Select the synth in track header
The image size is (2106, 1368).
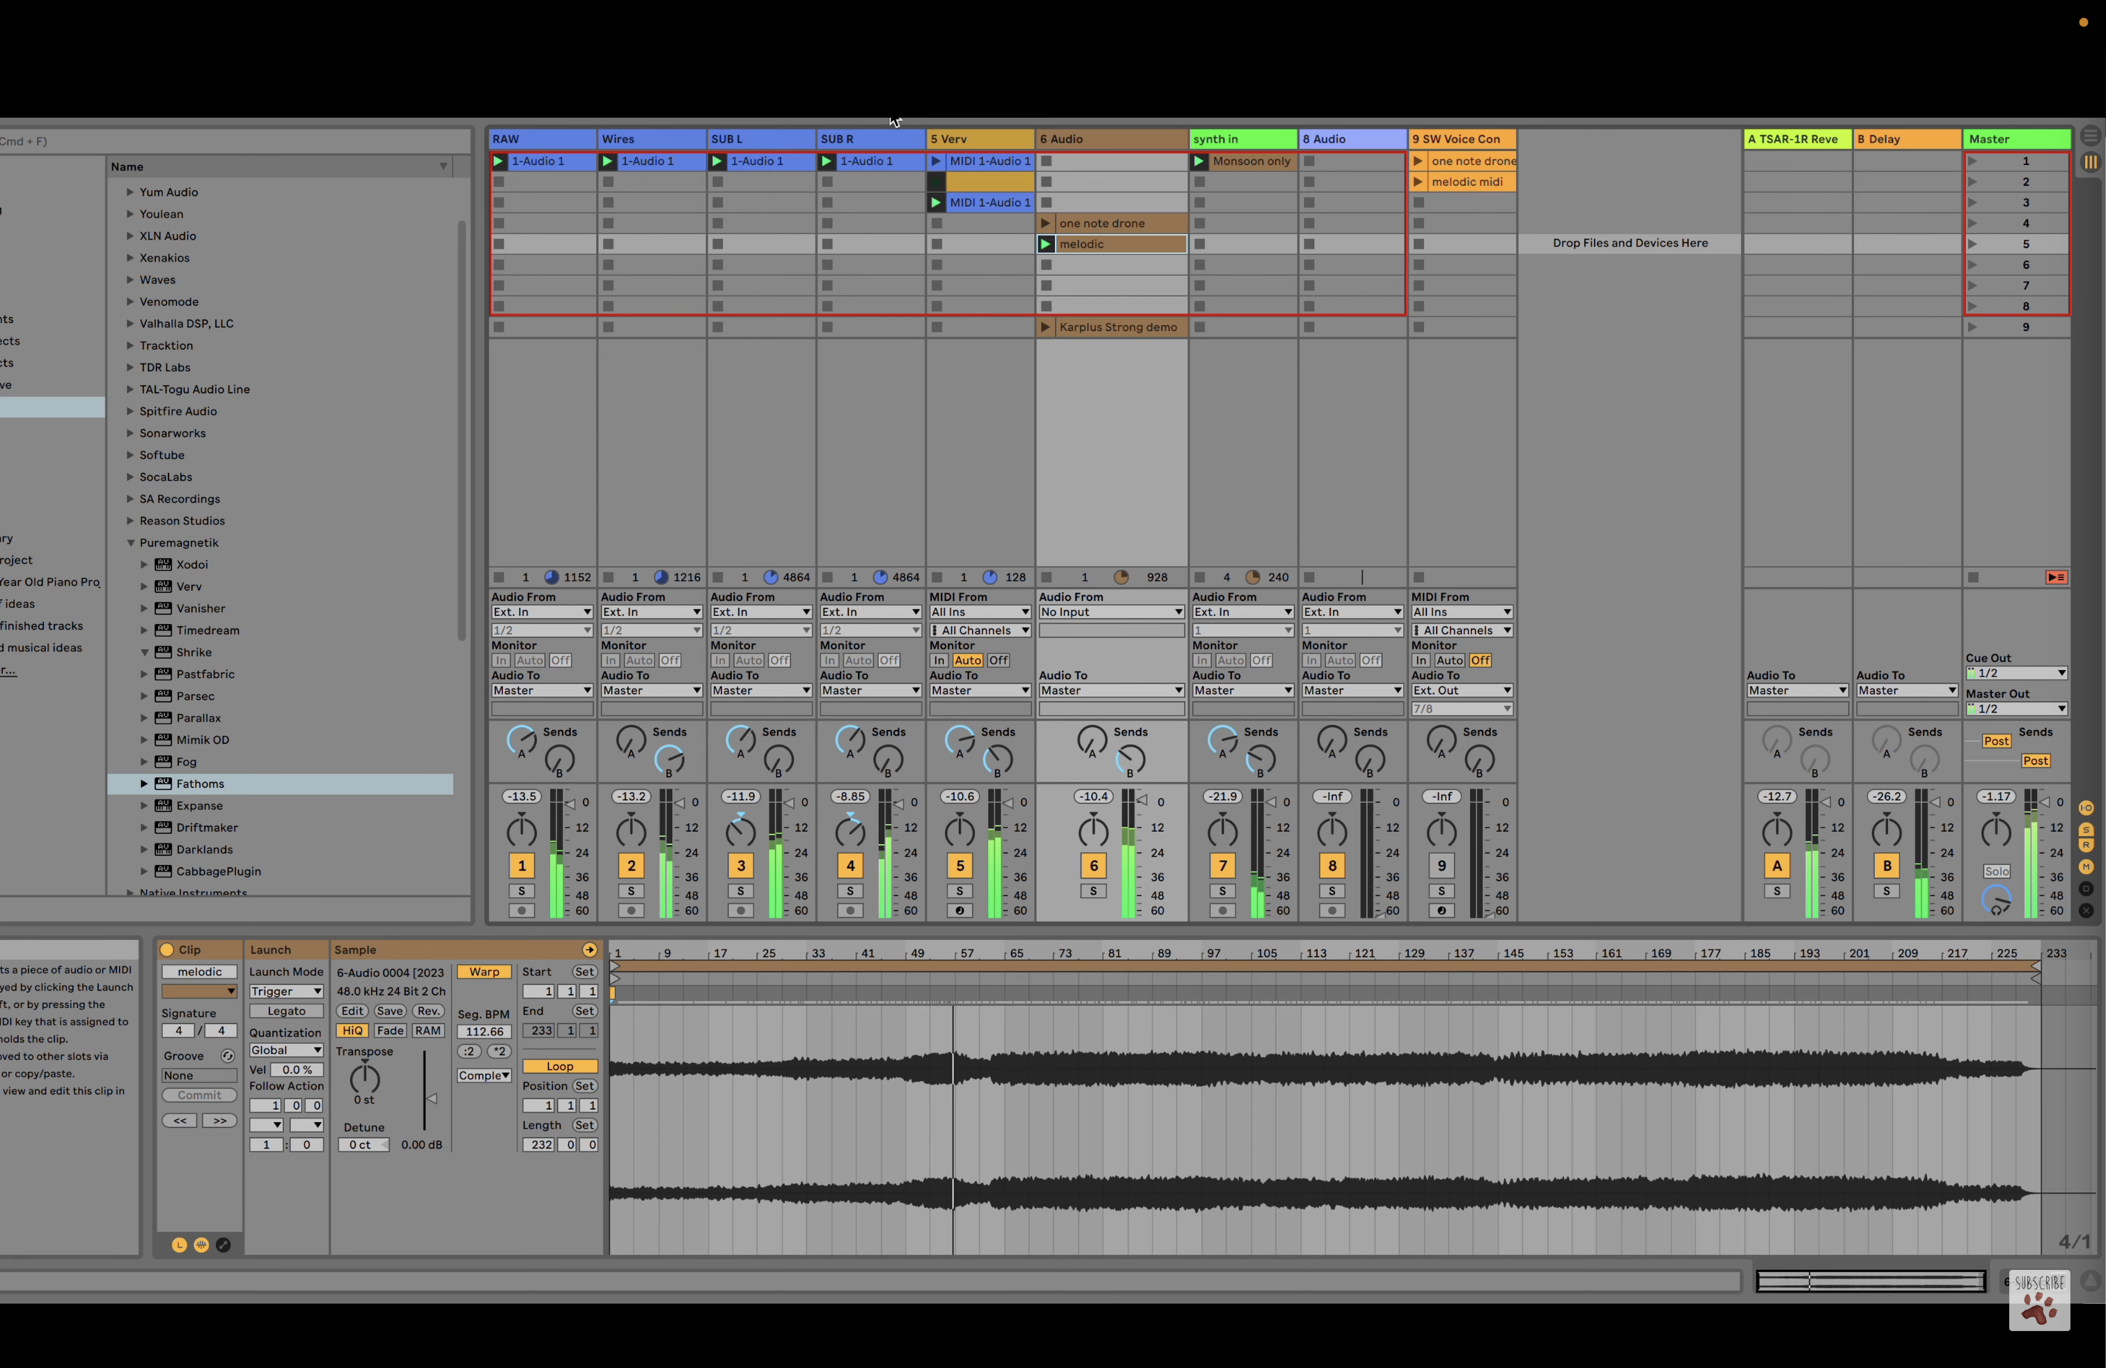click(1242, 139)
